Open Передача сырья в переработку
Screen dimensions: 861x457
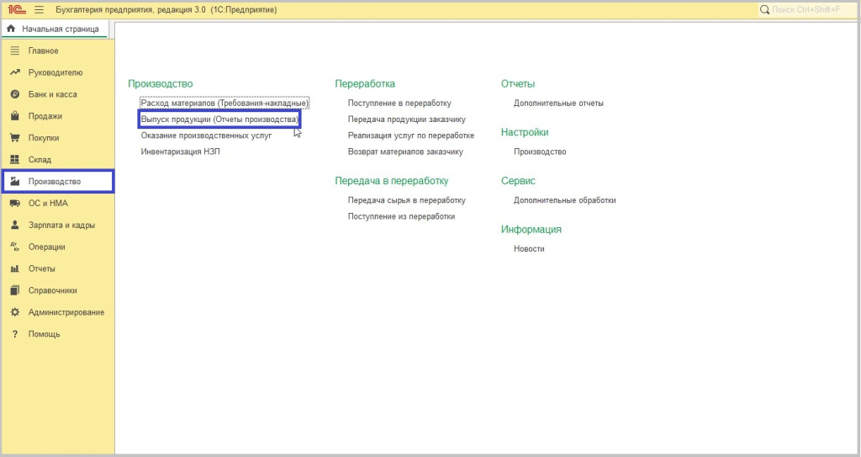(406, 200)
